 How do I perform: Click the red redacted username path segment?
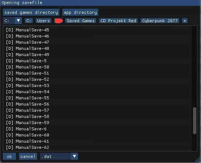click(x=59, y=21)
